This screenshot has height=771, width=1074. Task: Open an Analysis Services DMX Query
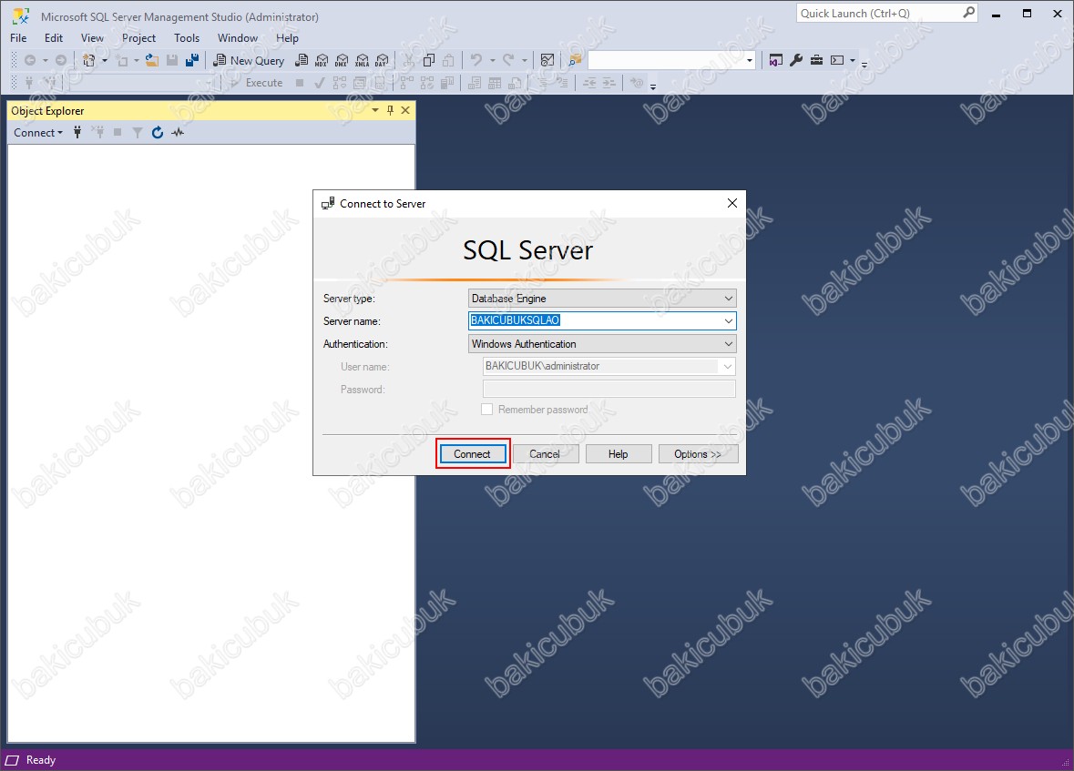click(x=342, y=60)
